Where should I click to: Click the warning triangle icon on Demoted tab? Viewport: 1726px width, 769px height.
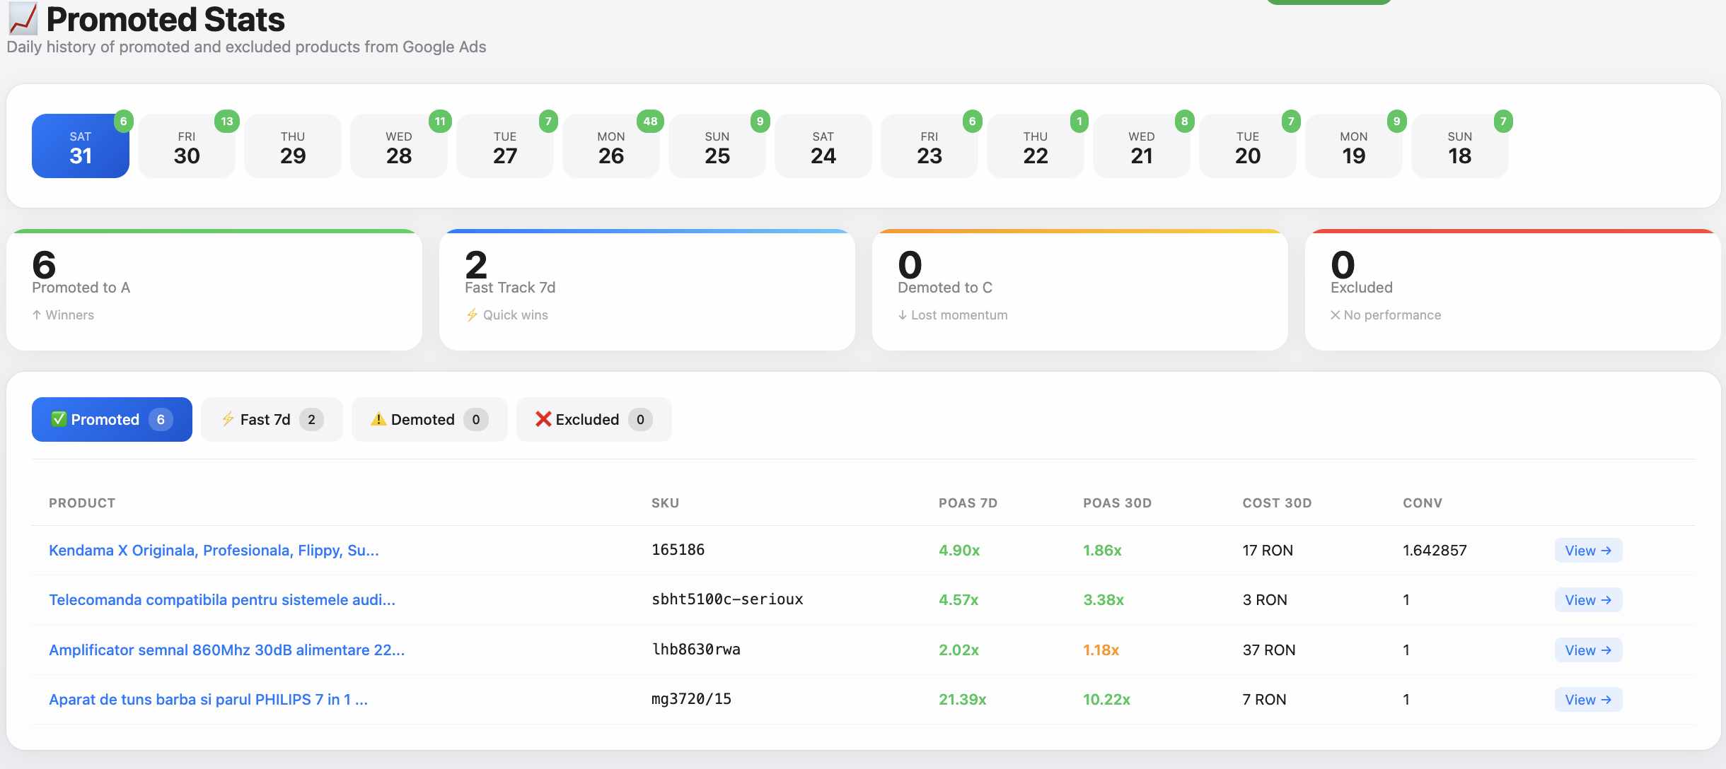379,419
